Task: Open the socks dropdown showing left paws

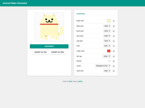Action: pyautogui.click(x=103, y=66)
